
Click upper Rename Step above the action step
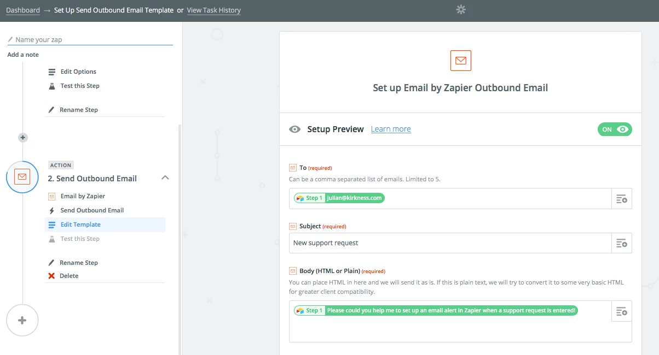click(x=79, y=110)
